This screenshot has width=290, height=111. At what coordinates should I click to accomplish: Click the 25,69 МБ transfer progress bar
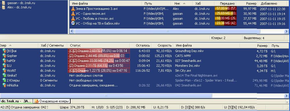point(226,13)
